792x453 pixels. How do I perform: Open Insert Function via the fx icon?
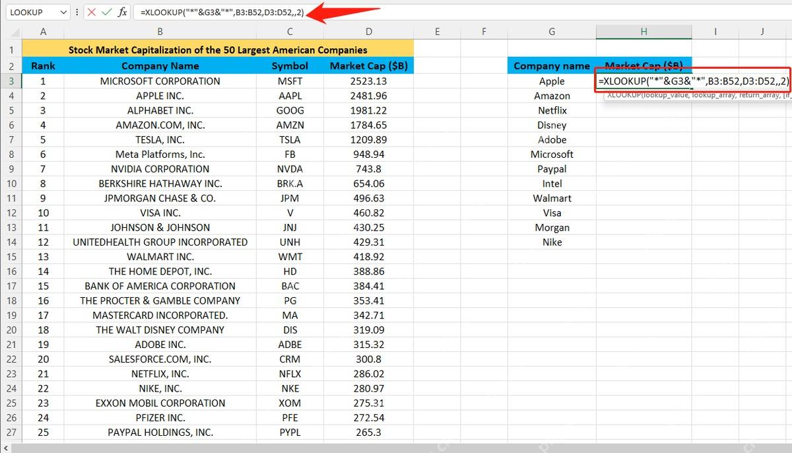[x=123, y=13]
